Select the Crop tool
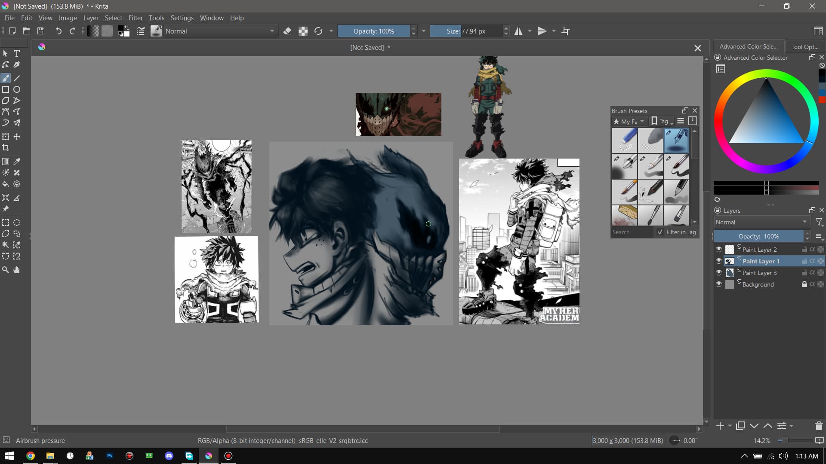The image size is (826, 464). (6, 148)
